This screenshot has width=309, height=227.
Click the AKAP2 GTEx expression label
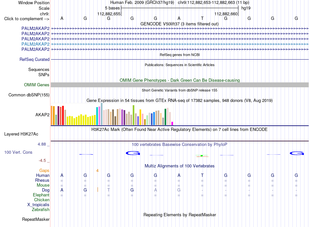point(42,115)
